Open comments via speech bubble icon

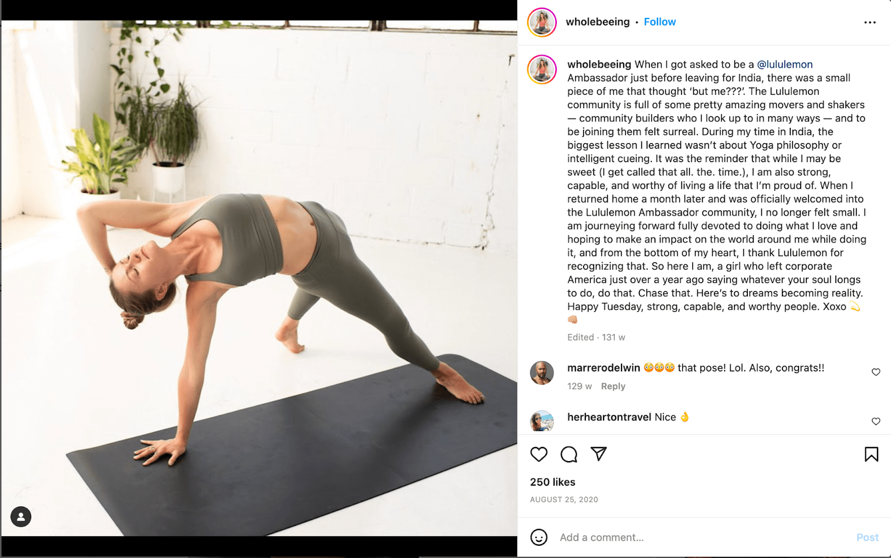point(569,454)
